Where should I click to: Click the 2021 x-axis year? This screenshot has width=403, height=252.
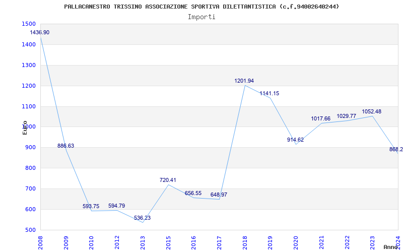pyautogui.click(x=321, y=242)
